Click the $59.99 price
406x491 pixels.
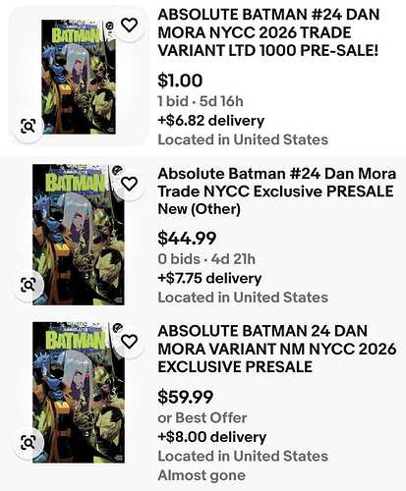pyautogui.click(x=186, y=397)
